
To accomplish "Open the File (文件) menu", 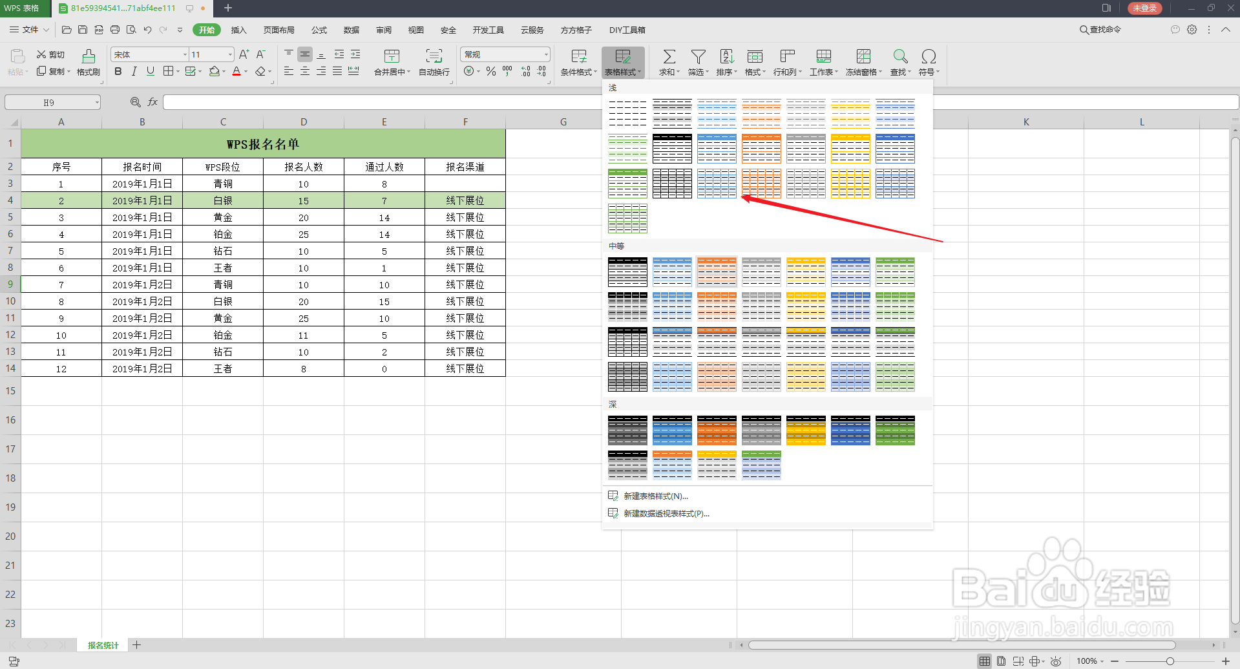I will (30, 30).
